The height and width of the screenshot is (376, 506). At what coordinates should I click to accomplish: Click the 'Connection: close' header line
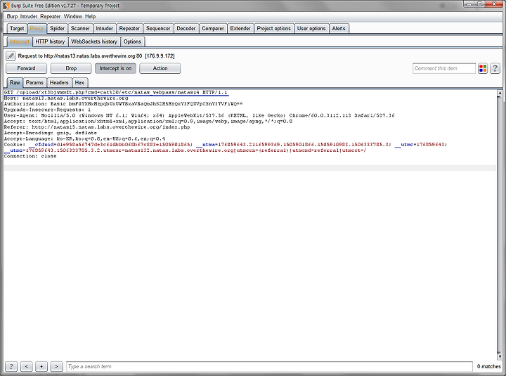[x=30, y=156]
